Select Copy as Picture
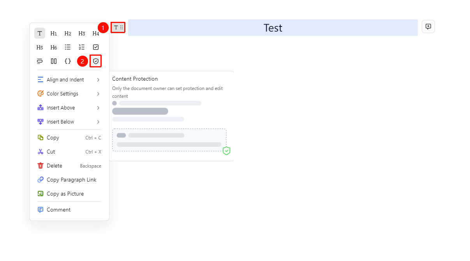 pyautogui.click(x=69, y=194)
